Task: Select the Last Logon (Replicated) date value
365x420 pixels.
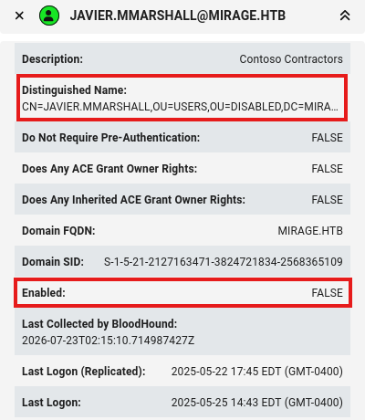Action: 257,372
